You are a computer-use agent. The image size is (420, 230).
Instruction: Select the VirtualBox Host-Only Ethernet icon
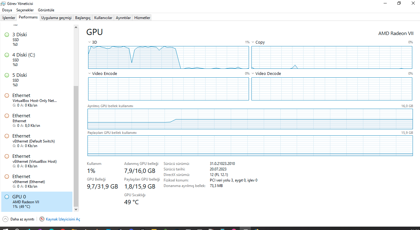click(6, 96)
